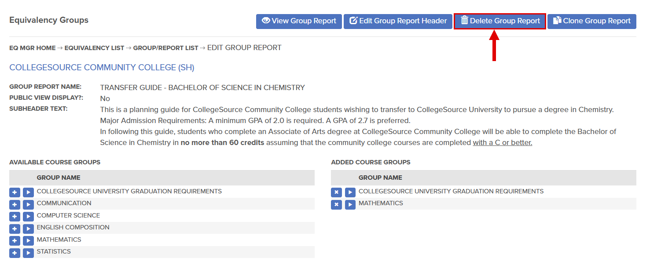This screenshot has height=265, width=650.
Task: Return to GROUP/REPORT LIST breadcrumb
Action: pos(166,48)
